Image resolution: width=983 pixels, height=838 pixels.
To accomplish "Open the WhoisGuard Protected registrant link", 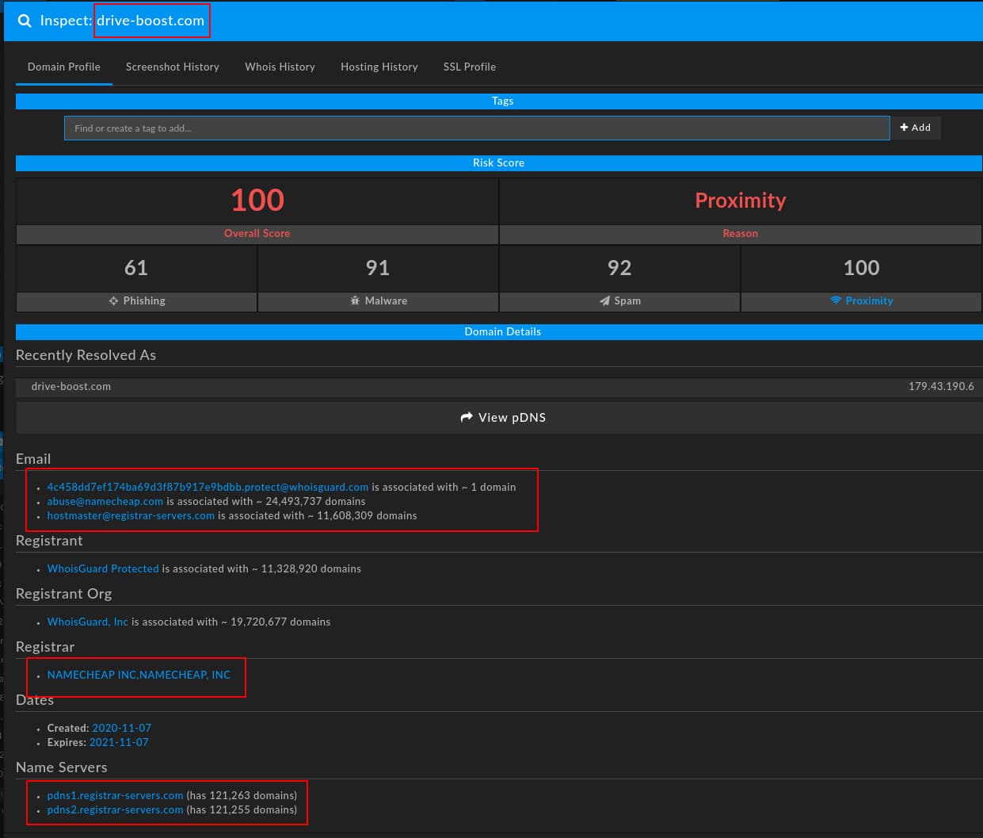I will coord(103,568).
